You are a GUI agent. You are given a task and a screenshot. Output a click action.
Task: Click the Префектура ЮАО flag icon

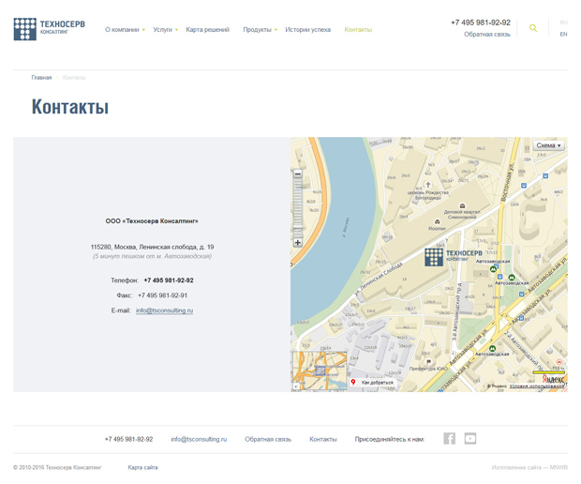coord(428,362)
